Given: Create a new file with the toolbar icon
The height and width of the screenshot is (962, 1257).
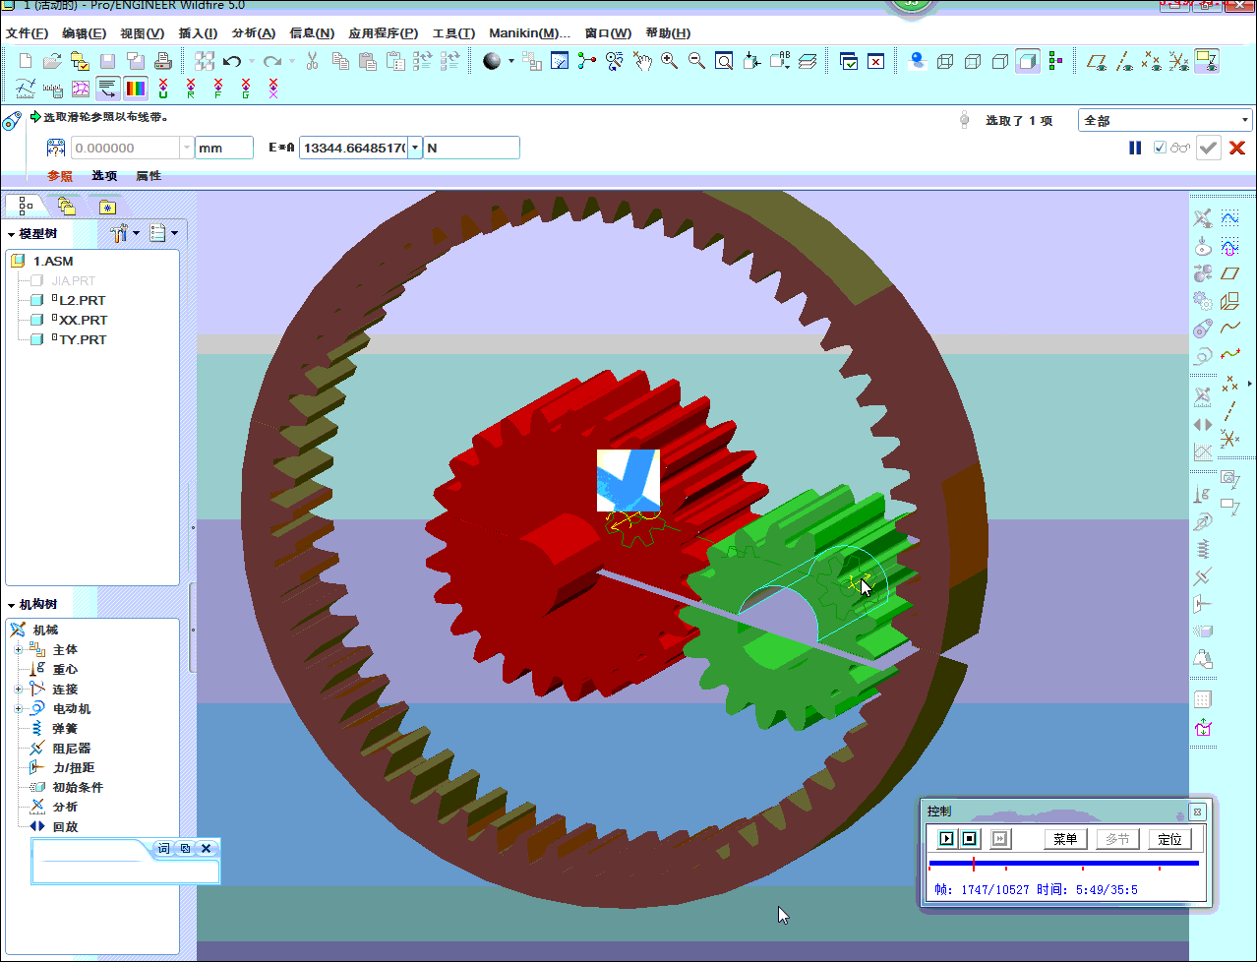Looking at the screenshot, I should pos(26,61).
